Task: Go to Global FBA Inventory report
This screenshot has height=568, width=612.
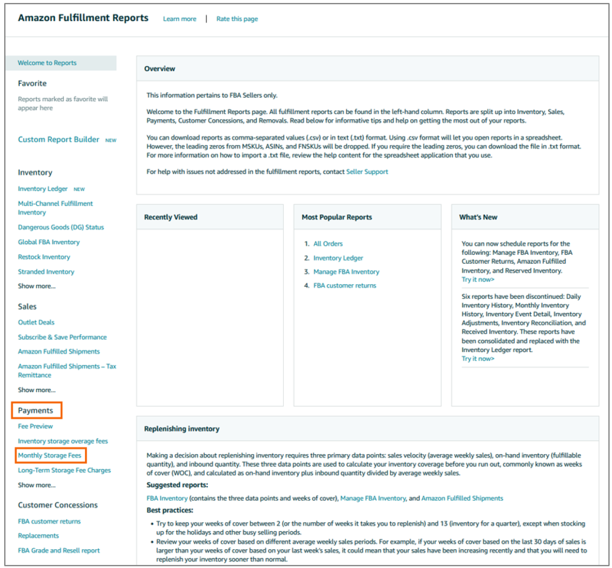Action: click(49, 242)
